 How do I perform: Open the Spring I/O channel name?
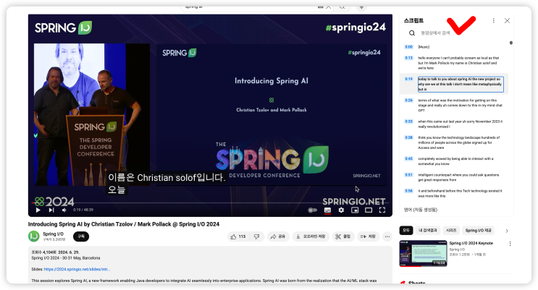pyautogui.click(x=53, y=234)
